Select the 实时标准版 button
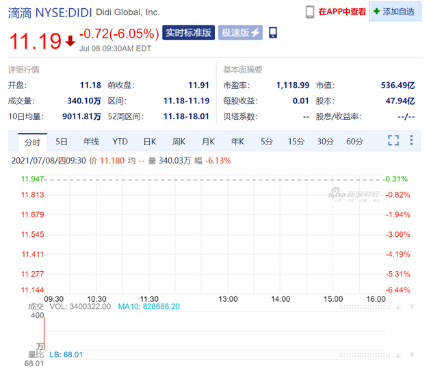This screenshot has width=431, height=369. tap(188, 32)
